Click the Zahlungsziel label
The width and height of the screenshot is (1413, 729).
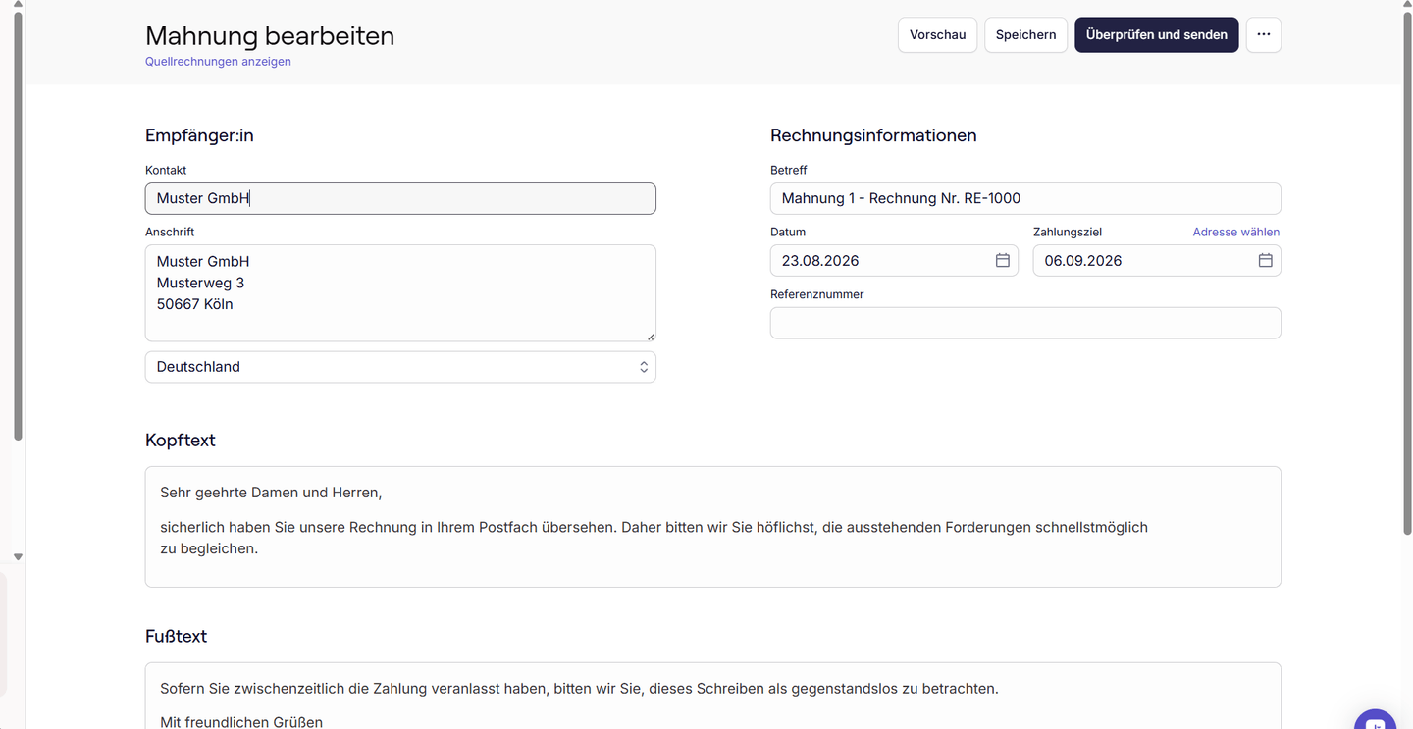point(1068,232)
